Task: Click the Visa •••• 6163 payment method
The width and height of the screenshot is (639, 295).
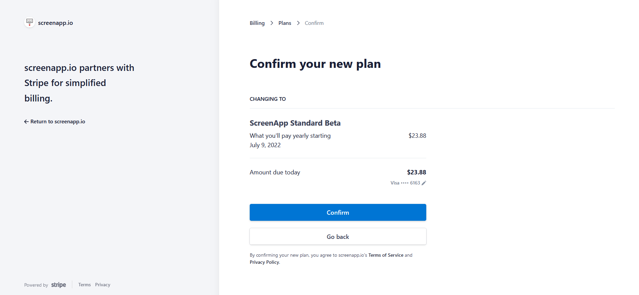Action: click(x=405, y=183)
